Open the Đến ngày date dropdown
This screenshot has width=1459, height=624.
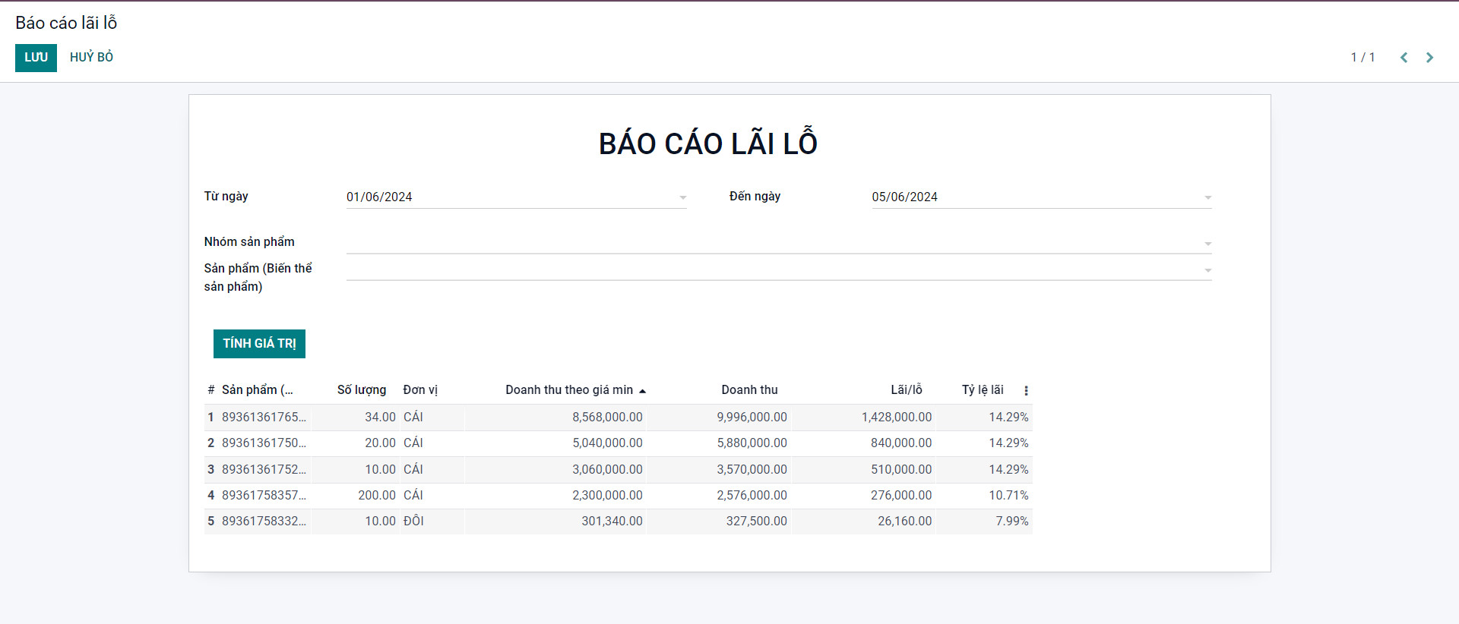tap(1207, 197)
